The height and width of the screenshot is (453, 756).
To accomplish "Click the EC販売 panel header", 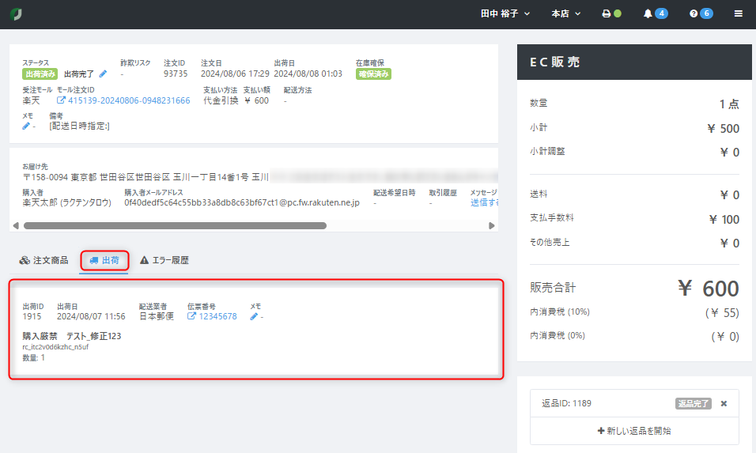I will coord(634,62).
